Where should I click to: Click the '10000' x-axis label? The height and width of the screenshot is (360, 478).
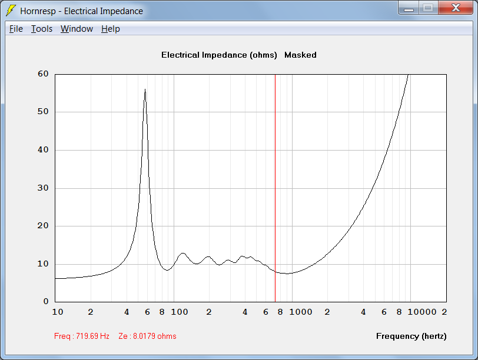pyautogui.click(x=422, y=312)
